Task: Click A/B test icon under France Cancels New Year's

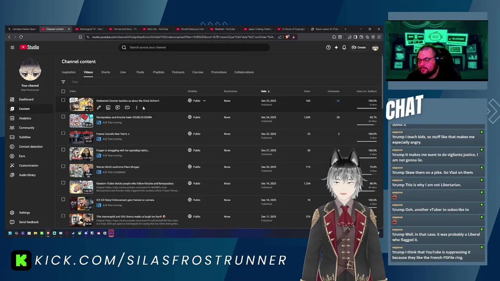Action: [x=99, y=139]
